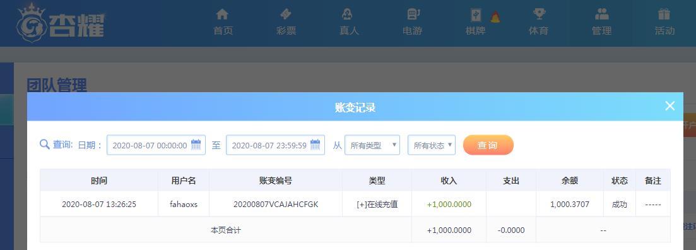
Task: Open the 彩票 lottery ticket icon
Action: point(286,15)
